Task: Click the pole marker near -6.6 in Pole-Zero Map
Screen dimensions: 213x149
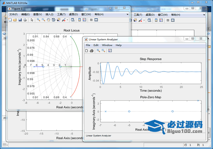Action: point(105,111)
